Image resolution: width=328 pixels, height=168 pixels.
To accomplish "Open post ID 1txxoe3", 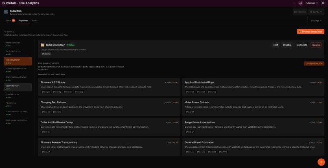I will [x=201, y=92].
